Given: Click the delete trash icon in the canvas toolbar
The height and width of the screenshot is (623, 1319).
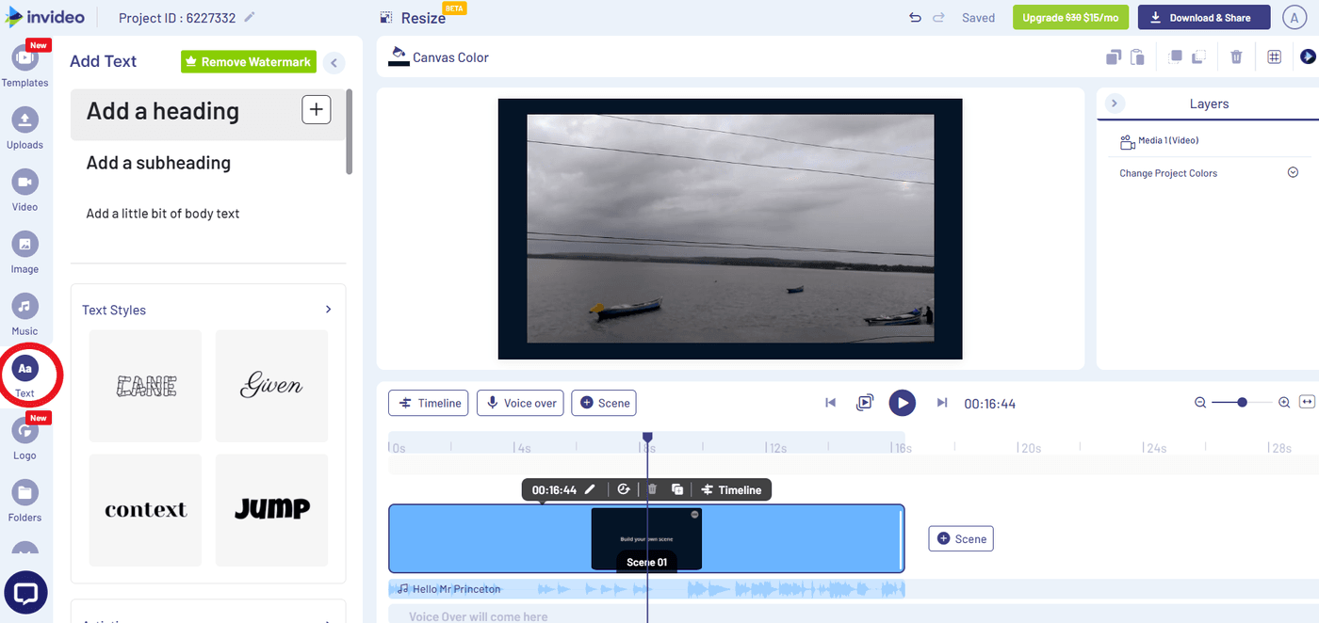Looking at the screenshot, I should click(x=1236, y=56).
